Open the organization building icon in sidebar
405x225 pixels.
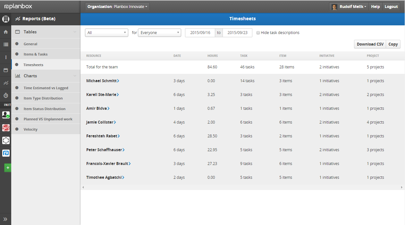6,19
